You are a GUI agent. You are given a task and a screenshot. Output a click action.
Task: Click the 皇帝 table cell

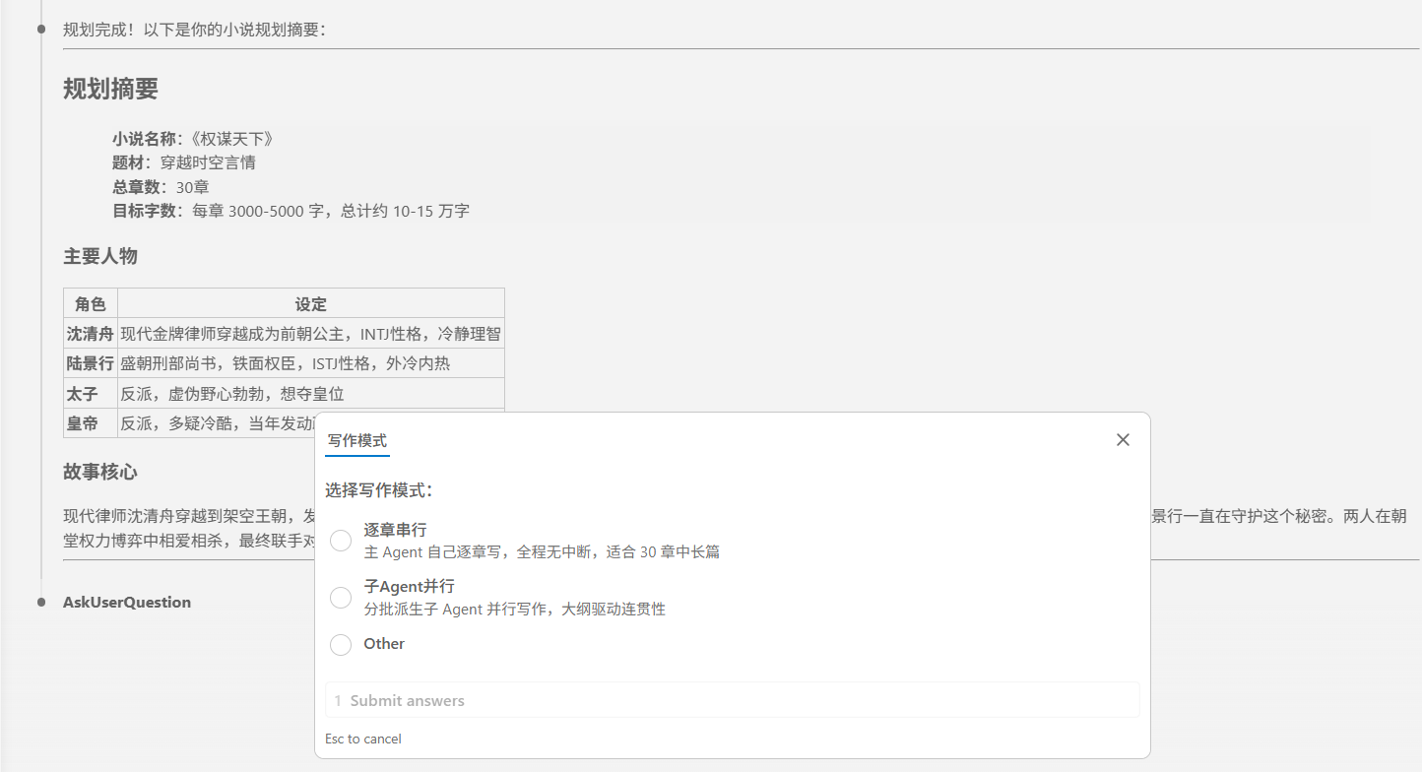click(91, 424)
